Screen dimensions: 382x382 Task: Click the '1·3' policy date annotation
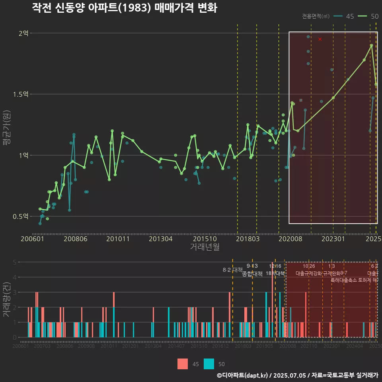331,266
